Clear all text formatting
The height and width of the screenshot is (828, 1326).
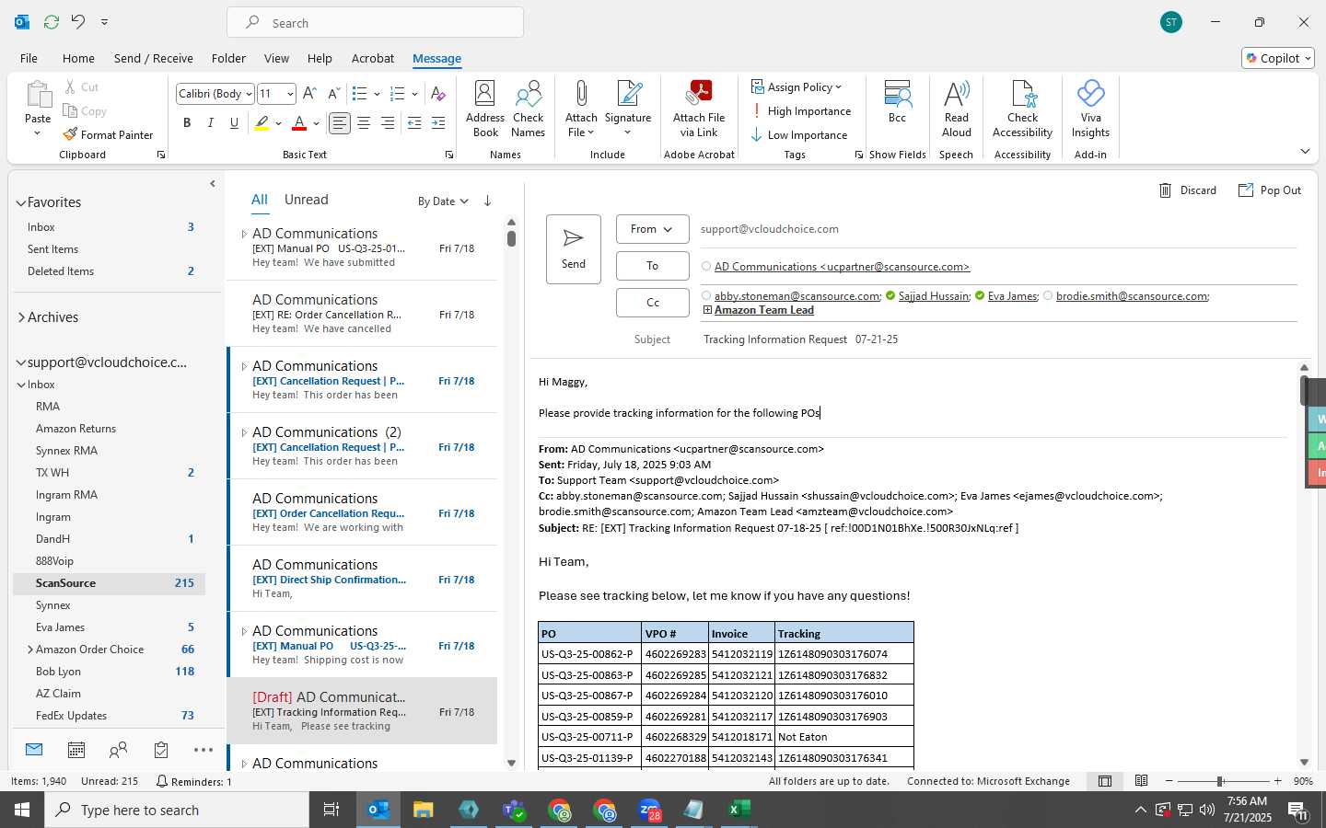point(438,93)
